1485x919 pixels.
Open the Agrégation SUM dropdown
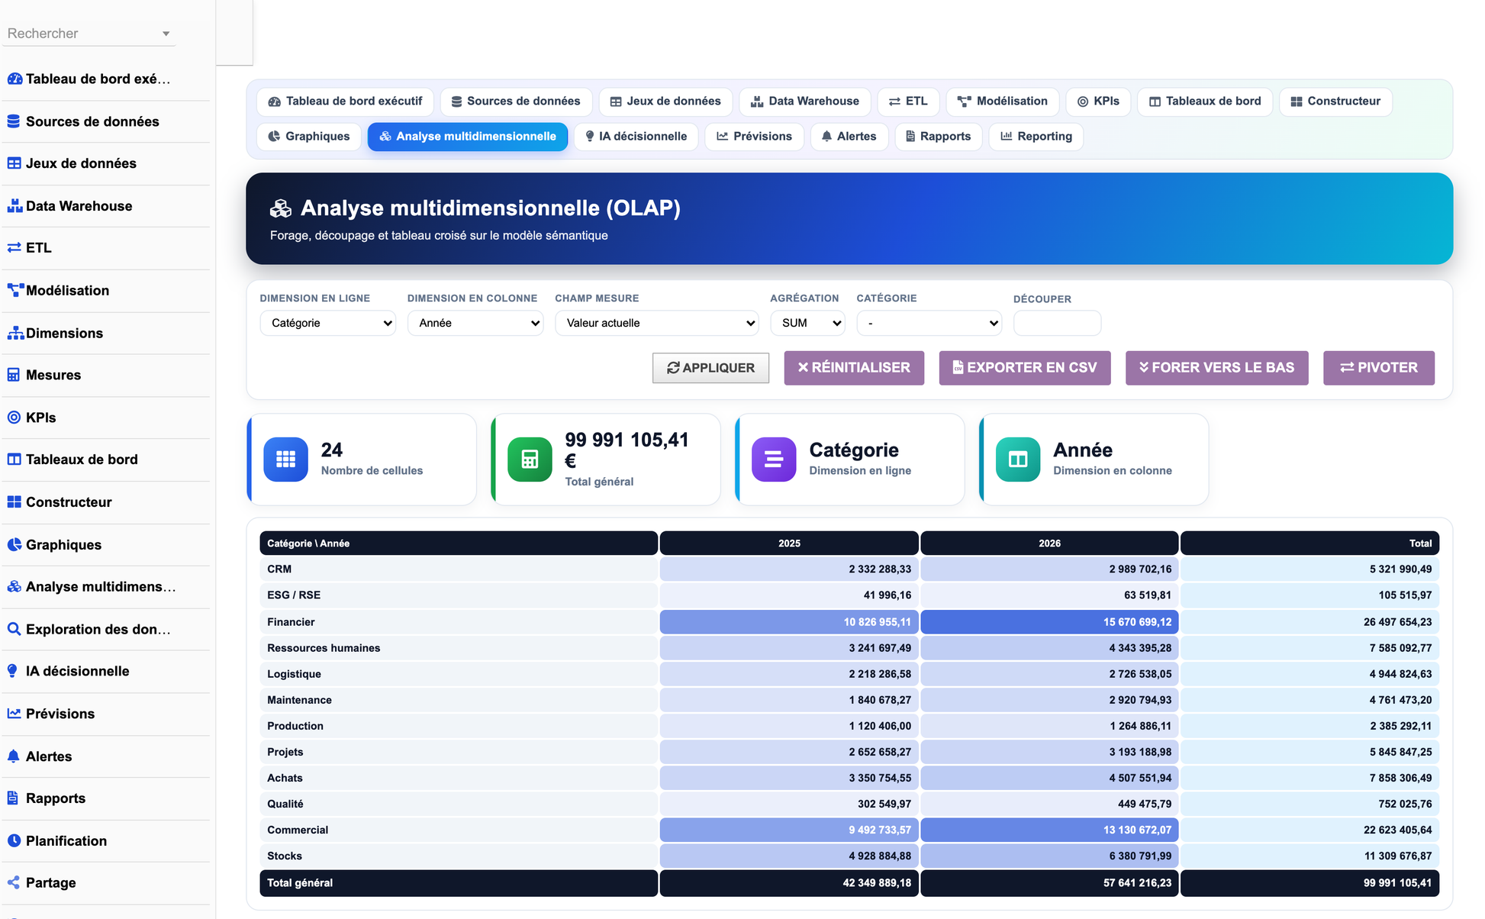807,323
